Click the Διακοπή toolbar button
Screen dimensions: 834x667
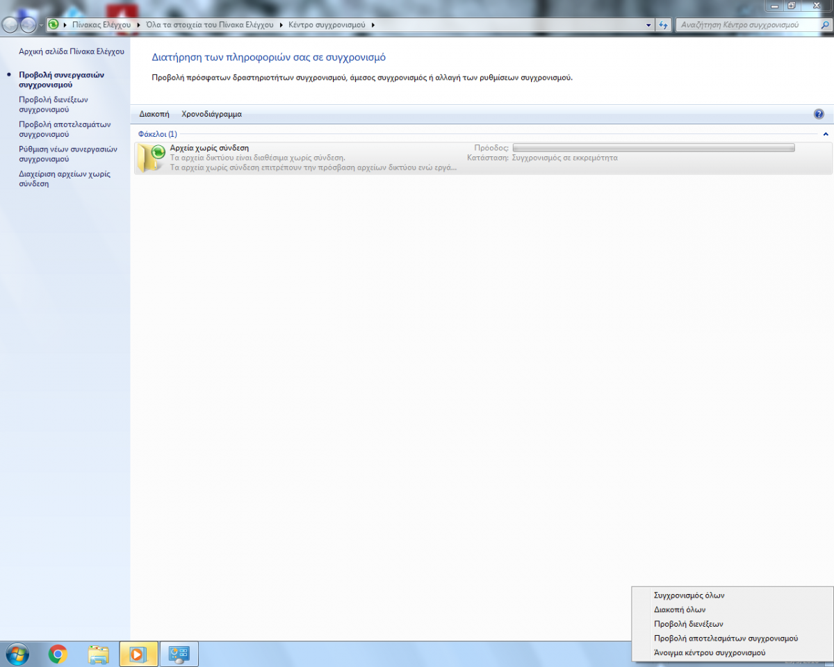coord(154,114)
